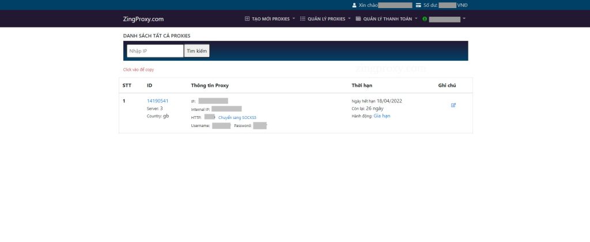Click the Danh sách tất cả proxies heading
The width and height of the screenshot is (590, 242).
157,36
